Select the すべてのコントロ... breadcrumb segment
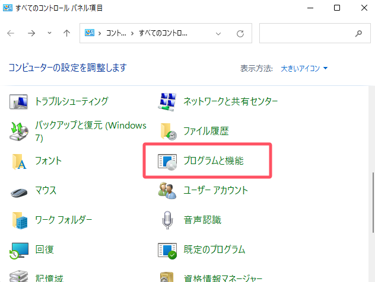Image resolution: width=375 pixels, height=282 pixels. 163,33
